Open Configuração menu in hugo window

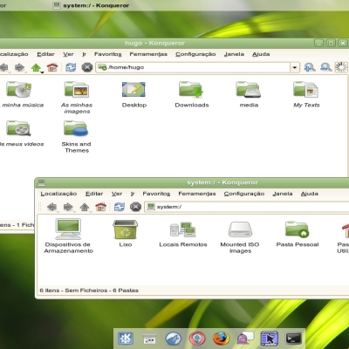point(195,54)
